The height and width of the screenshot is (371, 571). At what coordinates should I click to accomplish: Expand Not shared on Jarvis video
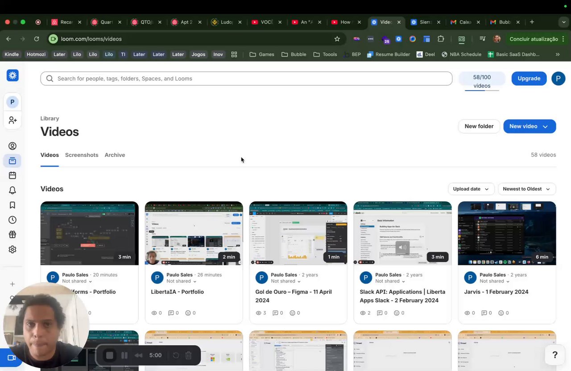[x=495, y=281]
